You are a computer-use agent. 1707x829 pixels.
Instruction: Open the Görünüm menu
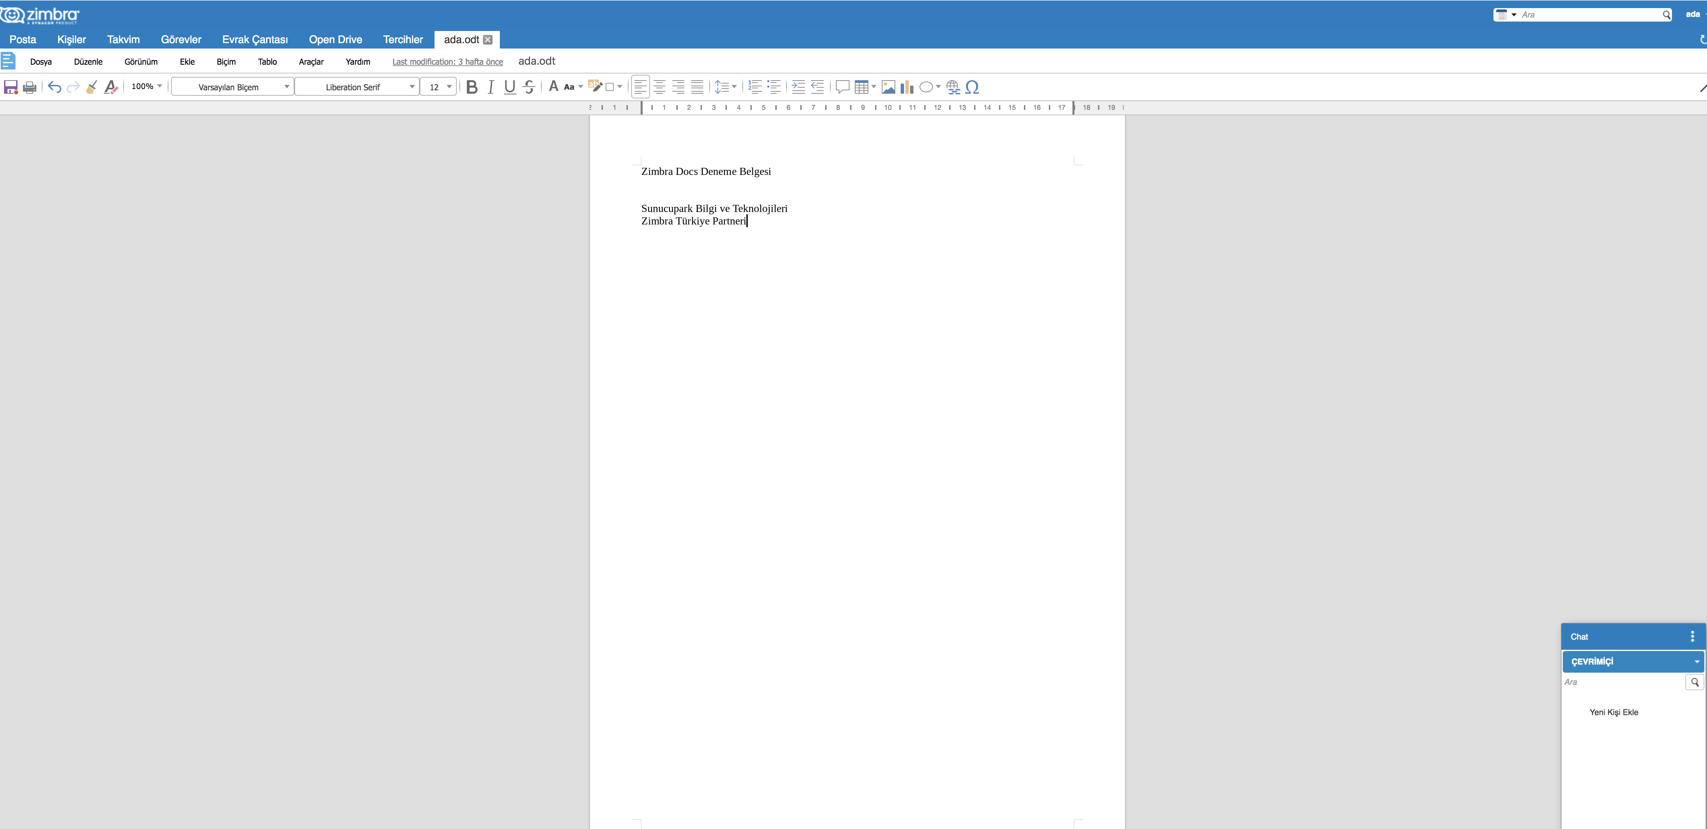(x=141, y=62)
